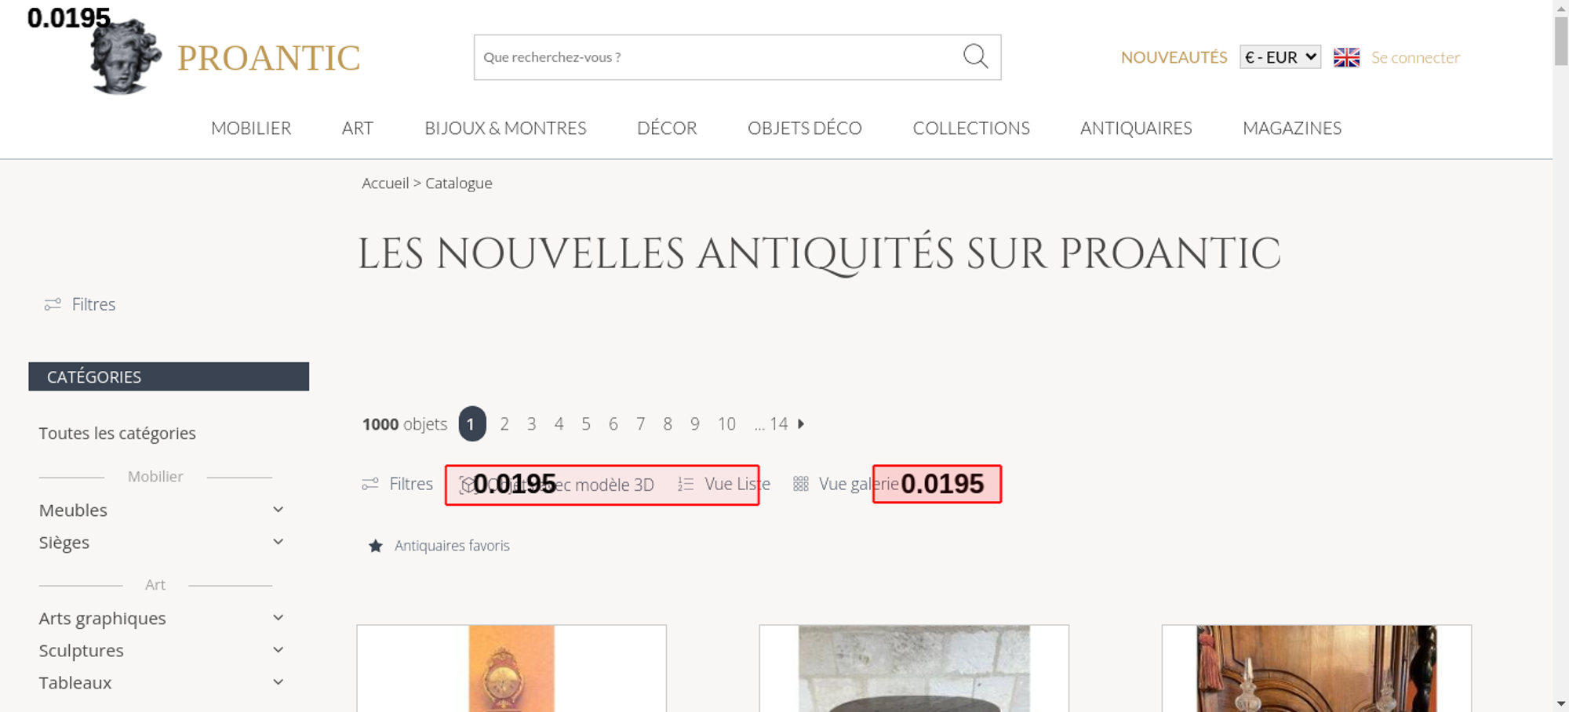Click the Se connecter link
Viewport: 1569px width, 712px height.
pyautogui.click(x=1415, y=57)
